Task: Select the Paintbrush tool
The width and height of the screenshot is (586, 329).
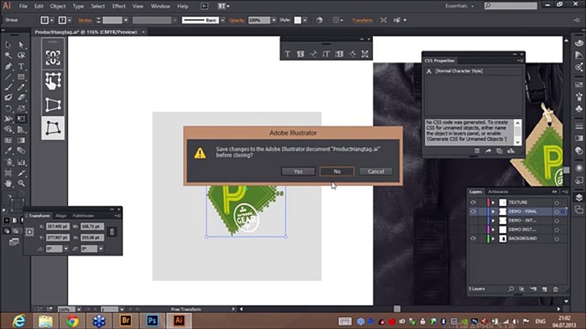Action: pos(8,87)
